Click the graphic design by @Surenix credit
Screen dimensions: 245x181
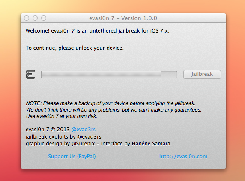60,144
